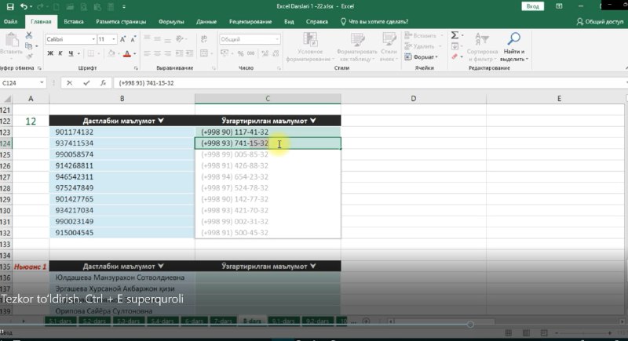The width and height of the screenshot is (628, 341).
Task: Switch to the Формулы ribbon tab
Action: (171, 22)
